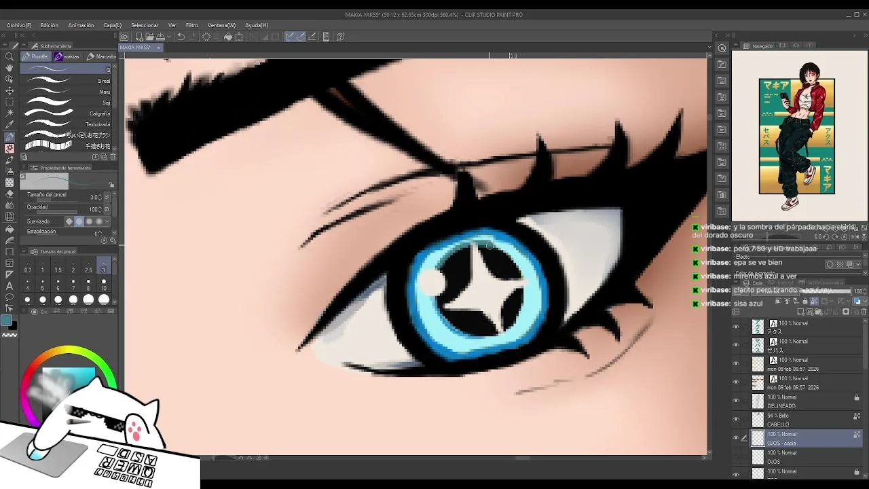The width and height of the screenshot is (869, 489).
Task: Select the Zoom magnifier tool
Action: pos(10,56)
